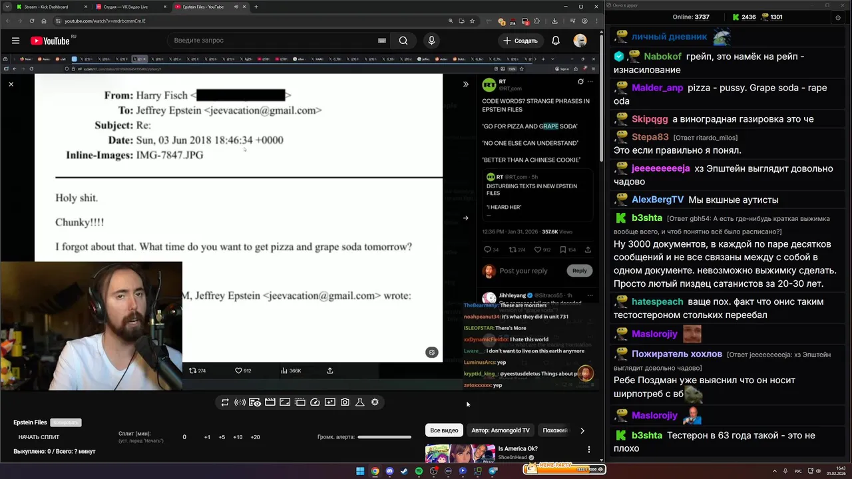Select the Похожий filter chip
Viewport: 852px width, 479px height.
[555, 430]
